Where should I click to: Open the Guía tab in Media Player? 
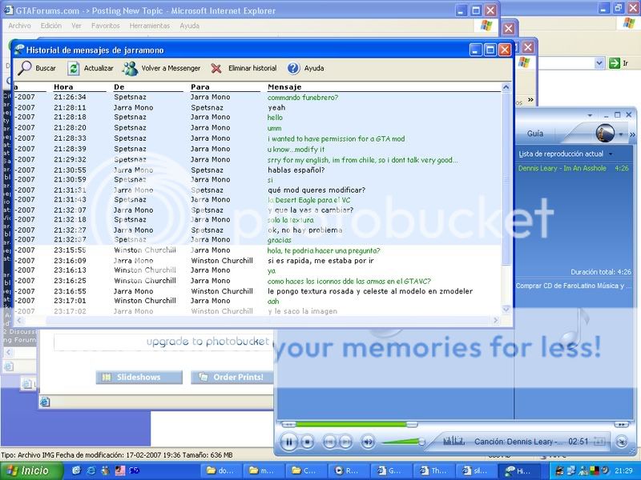coord(534,134)
